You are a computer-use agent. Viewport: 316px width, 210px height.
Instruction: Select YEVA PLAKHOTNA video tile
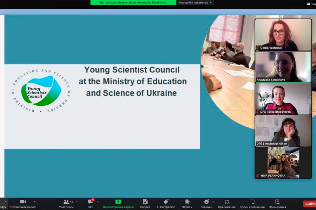pyautogui.click(x=283, y=163)
